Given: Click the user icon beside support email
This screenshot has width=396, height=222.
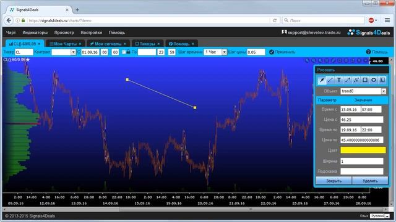Looking at the screenshot, I should tap(284, 32).
